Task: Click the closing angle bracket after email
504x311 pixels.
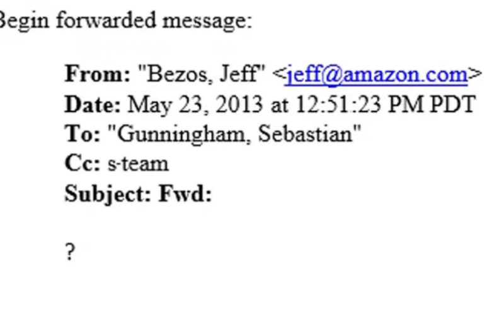Action: coord(475,74)
